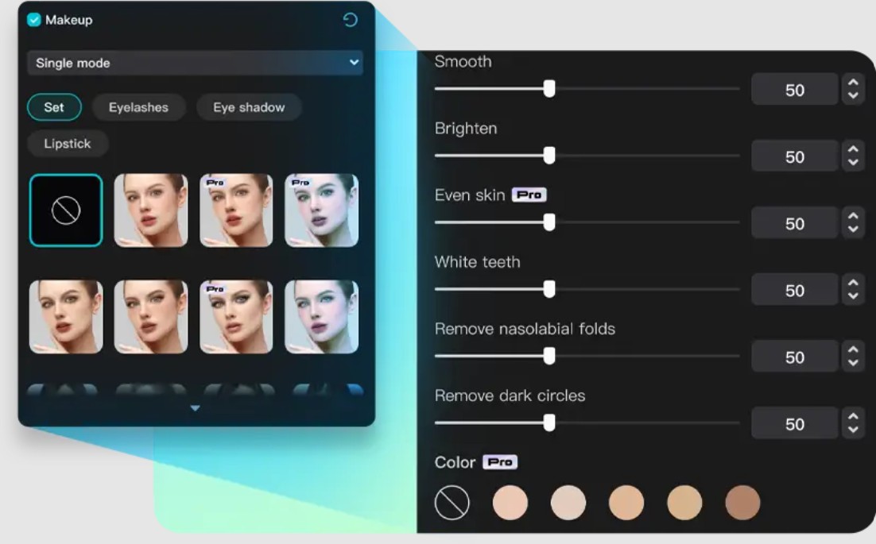The height and width of the screenshot is (544, 876).
Task: Select the no-makeup preset icon
Action: point(66,210)
